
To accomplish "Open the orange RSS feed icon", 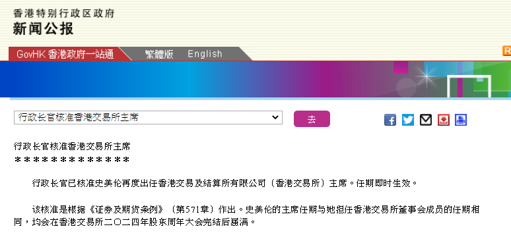I will click(x=507, y=51).
